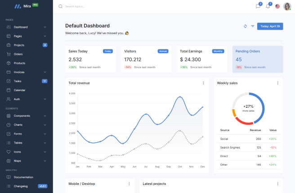Expand the Forms chevron
The width and height of the screenshot is (295, 193).
point(45,134)
